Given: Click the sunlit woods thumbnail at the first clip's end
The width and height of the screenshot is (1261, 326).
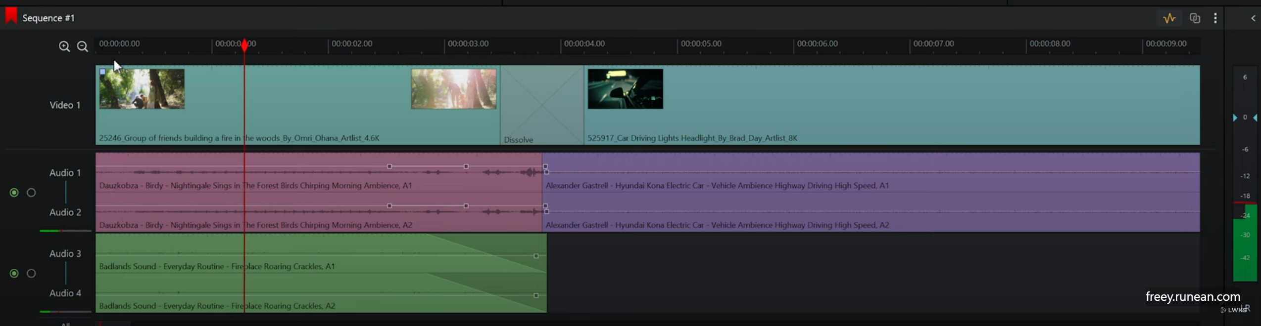Looking at the screenshot, I should pos(454,89).
